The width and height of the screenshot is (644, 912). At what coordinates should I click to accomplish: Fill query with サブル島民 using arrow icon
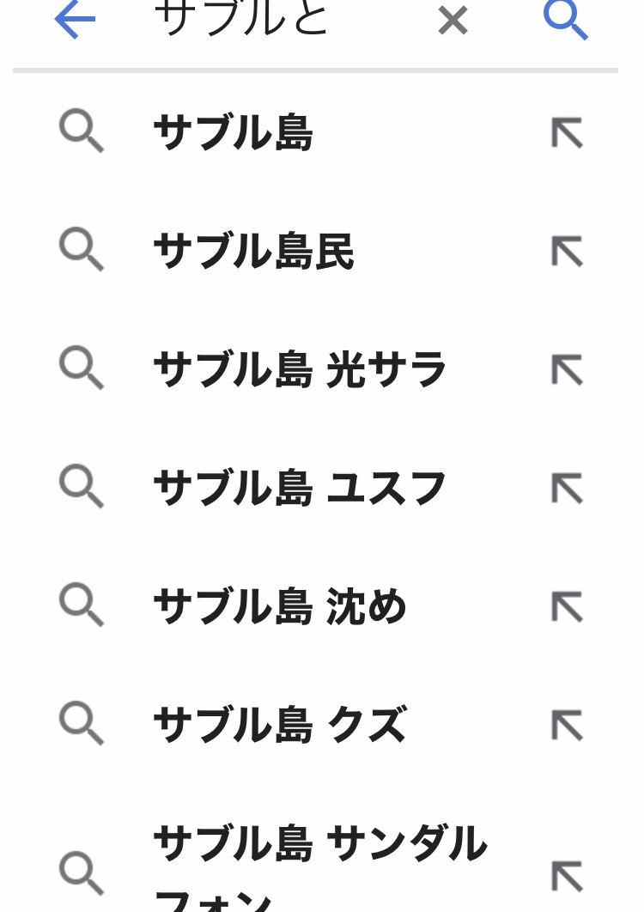[567, 252]
